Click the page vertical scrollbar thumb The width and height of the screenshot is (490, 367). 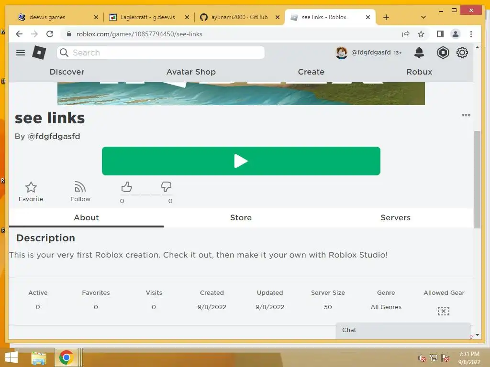coord(477,180)
